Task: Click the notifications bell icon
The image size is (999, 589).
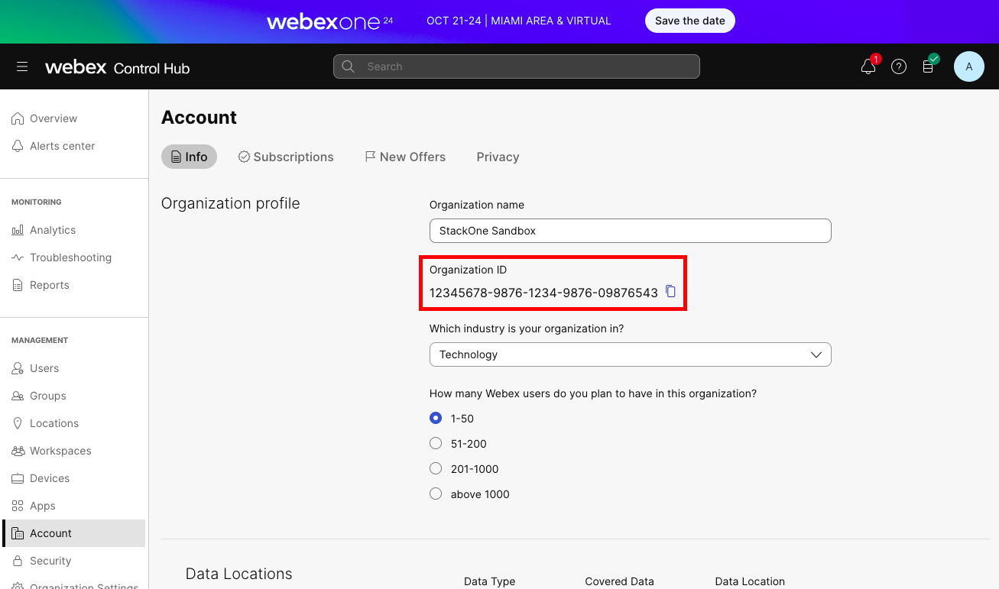Action: [868, 66]
